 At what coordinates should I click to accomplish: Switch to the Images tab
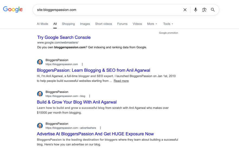[x=85, y=24]
